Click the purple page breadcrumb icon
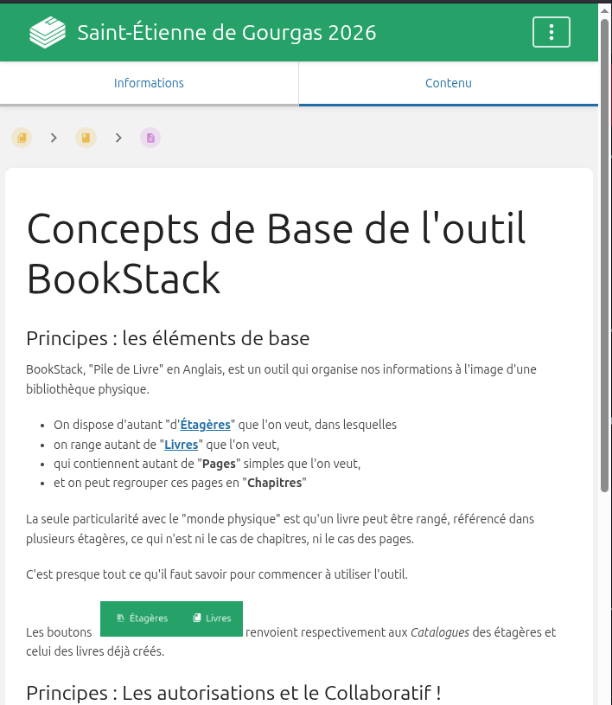Screen dimensions: 612x705 [150, 138]
